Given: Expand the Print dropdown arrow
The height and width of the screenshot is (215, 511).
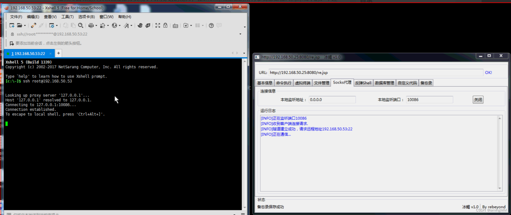Looking at the screenshot, I should click(96, 26).
